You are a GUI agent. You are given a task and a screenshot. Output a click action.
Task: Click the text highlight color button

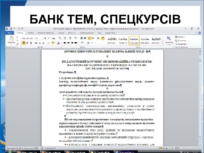tap(53, 43)
